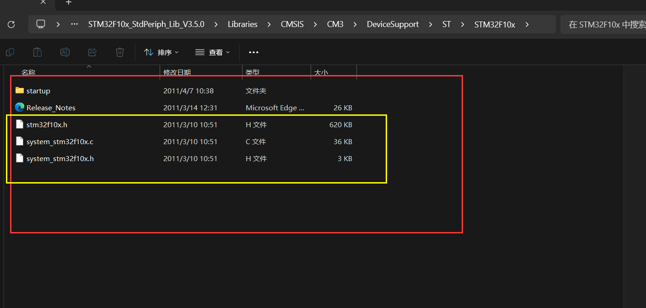The width and height of the screenshot is (646, 308).
Task: Click size 620 KB
Action: pyautogui.click(x=341, y=125)
